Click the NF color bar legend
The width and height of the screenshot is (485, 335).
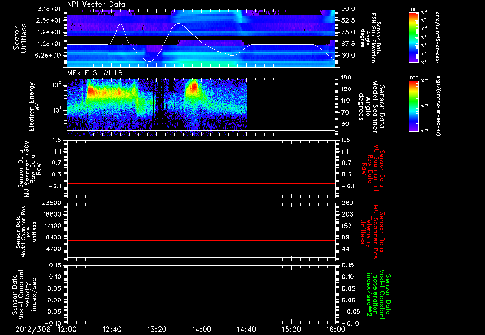(413, 37)
